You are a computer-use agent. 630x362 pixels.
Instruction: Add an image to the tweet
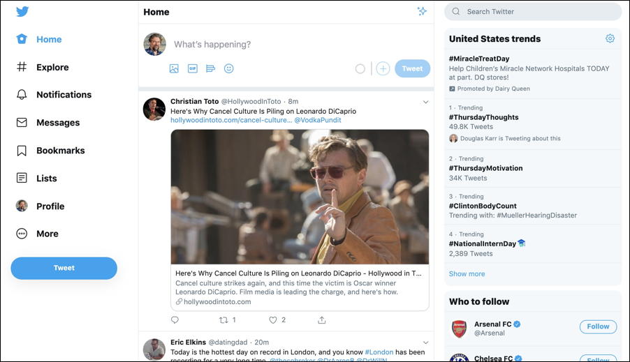[174, 68]
